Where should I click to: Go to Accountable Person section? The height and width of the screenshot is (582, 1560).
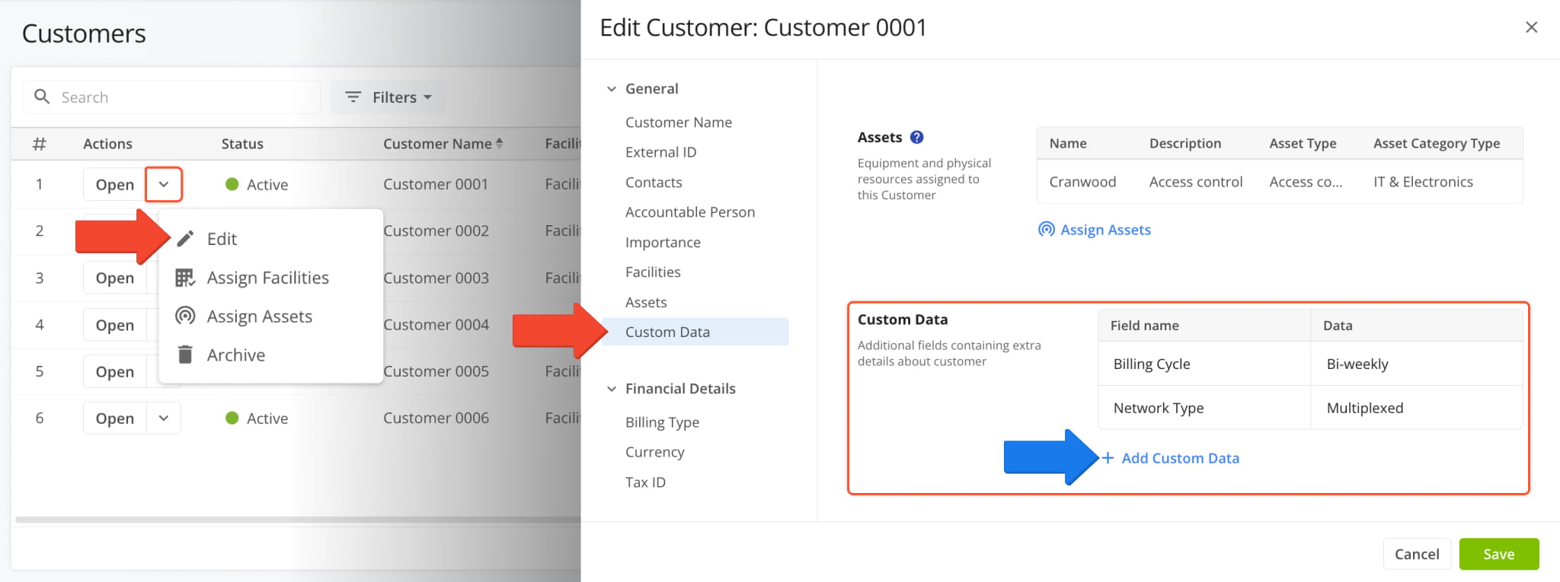[x=690, y=212]
